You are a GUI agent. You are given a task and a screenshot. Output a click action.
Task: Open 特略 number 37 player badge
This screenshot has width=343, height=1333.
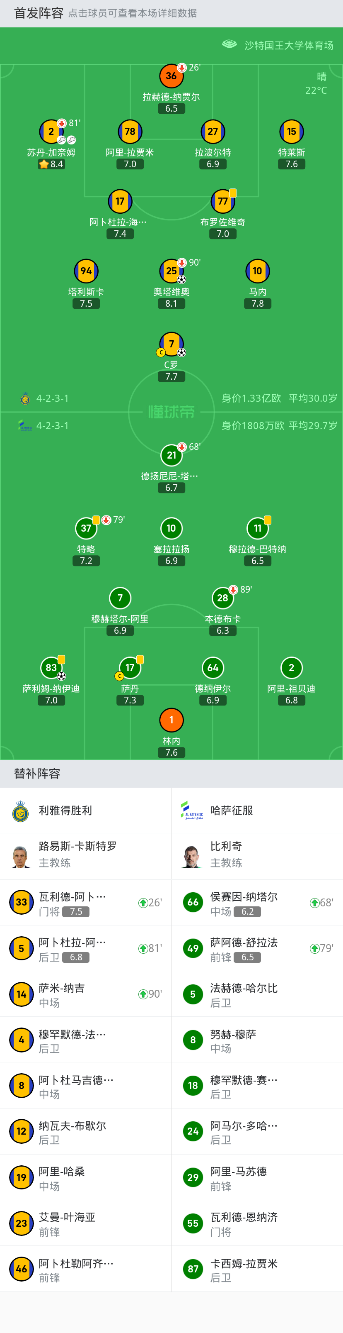tap(86, 528)
